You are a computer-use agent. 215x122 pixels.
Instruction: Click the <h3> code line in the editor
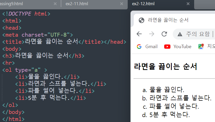(x=43, y=56)
